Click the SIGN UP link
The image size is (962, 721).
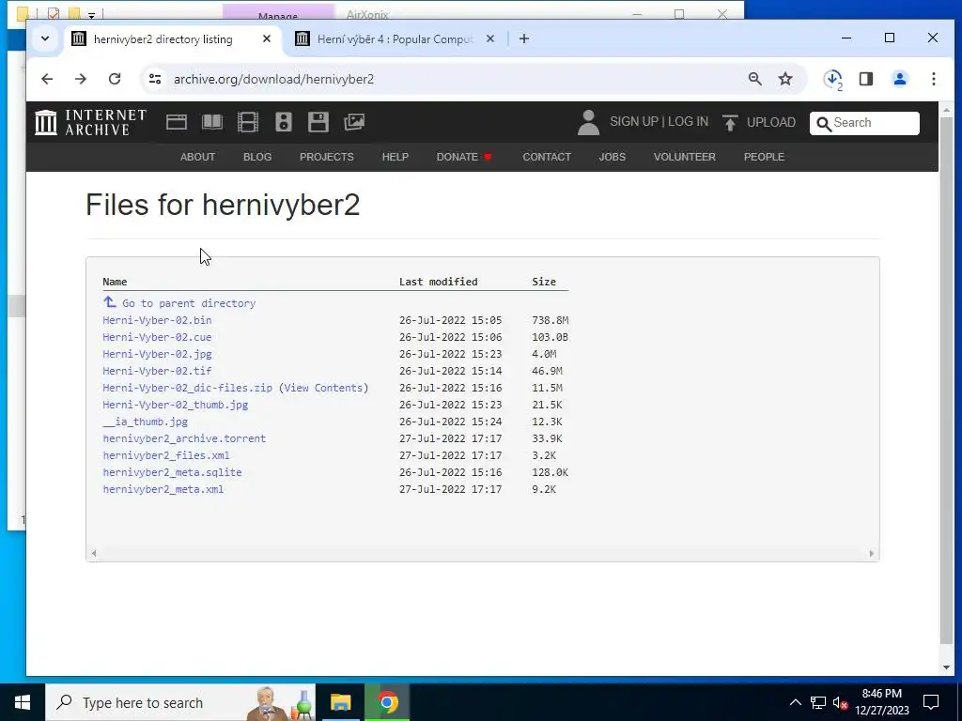point(634,121)
